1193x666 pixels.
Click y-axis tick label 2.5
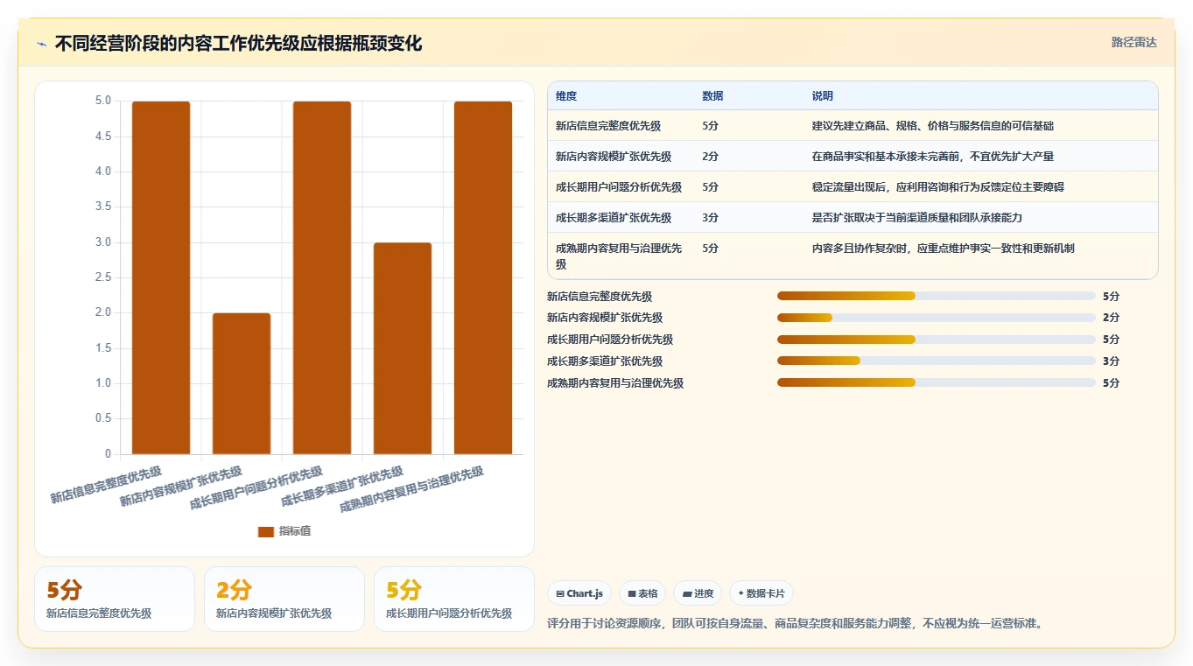click(x=103, y=277)
